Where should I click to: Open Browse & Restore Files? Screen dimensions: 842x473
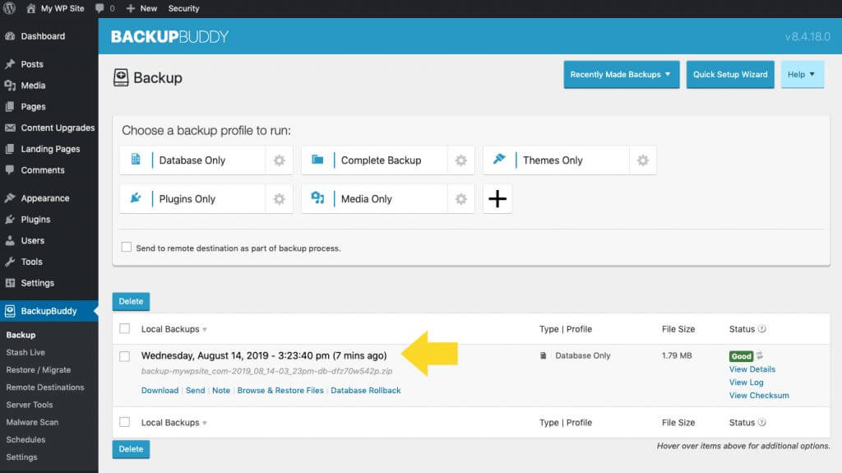pyautogui.click(x=280, y=390)
